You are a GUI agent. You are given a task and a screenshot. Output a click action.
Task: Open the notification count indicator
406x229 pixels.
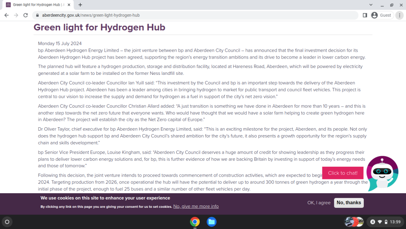point(373,222)
